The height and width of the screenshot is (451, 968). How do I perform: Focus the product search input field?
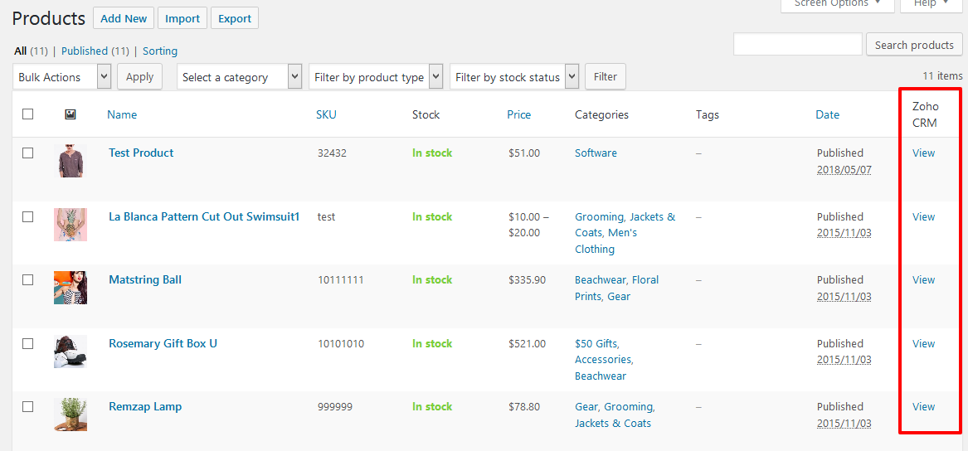(798, 45)
